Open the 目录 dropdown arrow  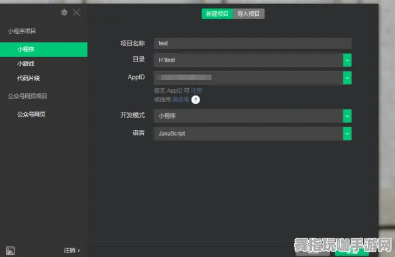[347, 60]
